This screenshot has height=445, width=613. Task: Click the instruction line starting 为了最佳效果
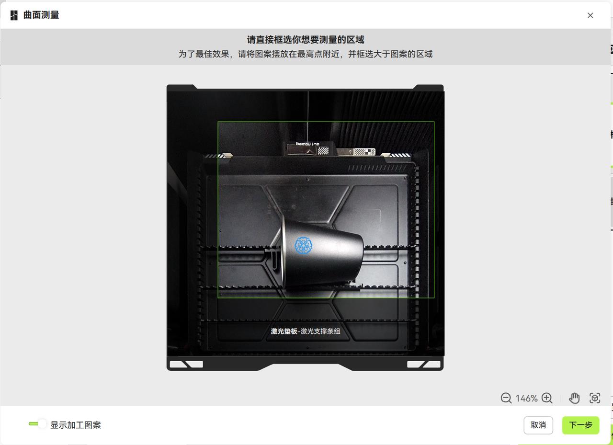coord(306,54)
